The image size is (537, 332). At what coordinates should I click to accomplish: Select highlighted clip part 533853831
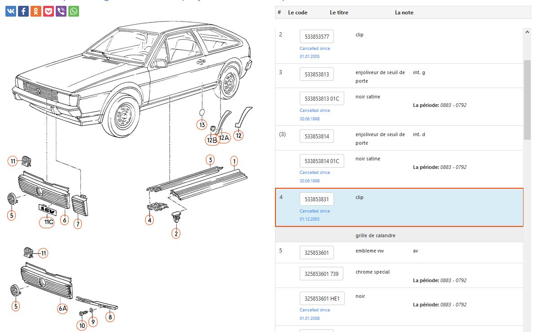click(x=316, y=199)
